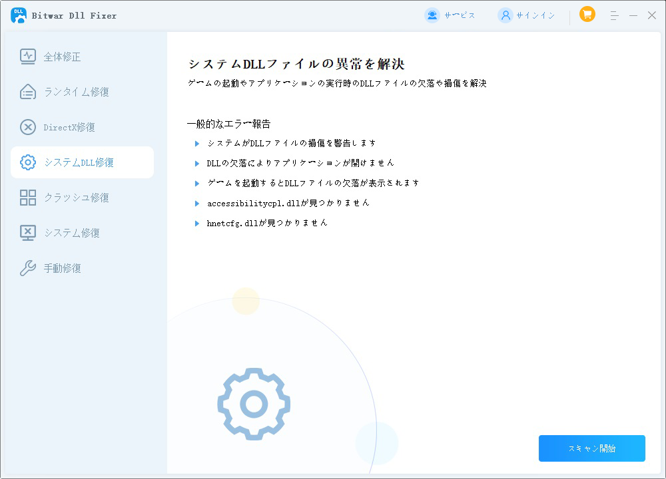Open the システム修復 label

click(x=72, y=233)
